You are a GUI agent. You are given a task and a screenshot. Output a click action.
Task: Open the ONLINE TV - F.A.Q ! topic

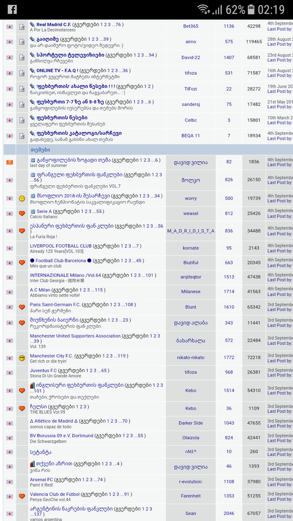tap(57, 70)
